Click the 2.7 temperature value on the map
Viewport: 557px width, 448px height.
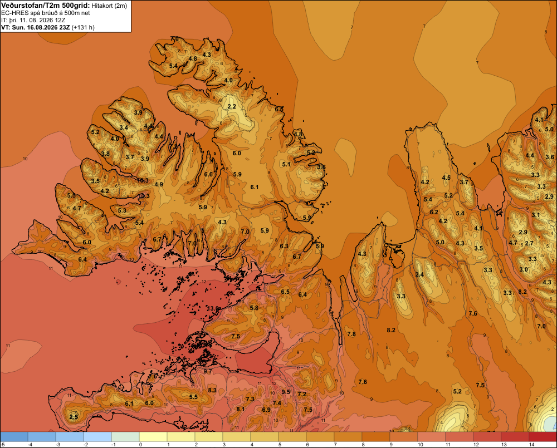coord(529,243)
